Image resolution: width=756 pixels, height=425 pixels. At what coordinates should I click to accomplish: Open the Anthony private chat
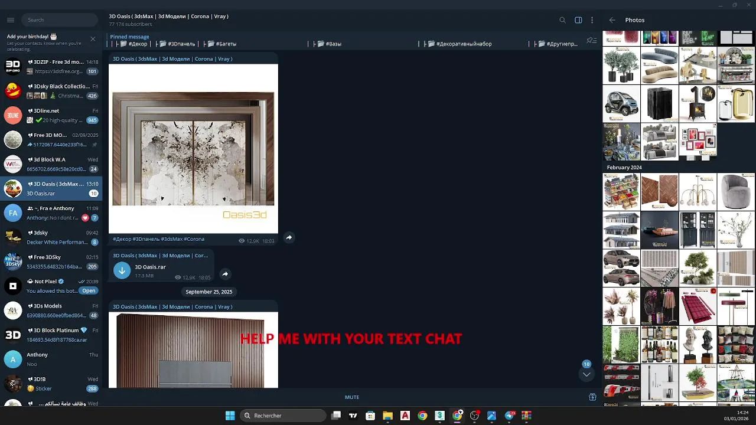51,359
